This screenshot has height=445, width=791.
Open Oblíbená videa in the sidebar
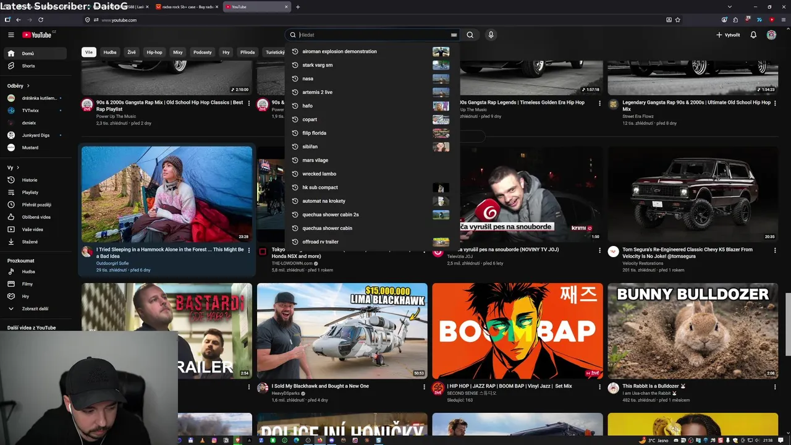[36, 217]
